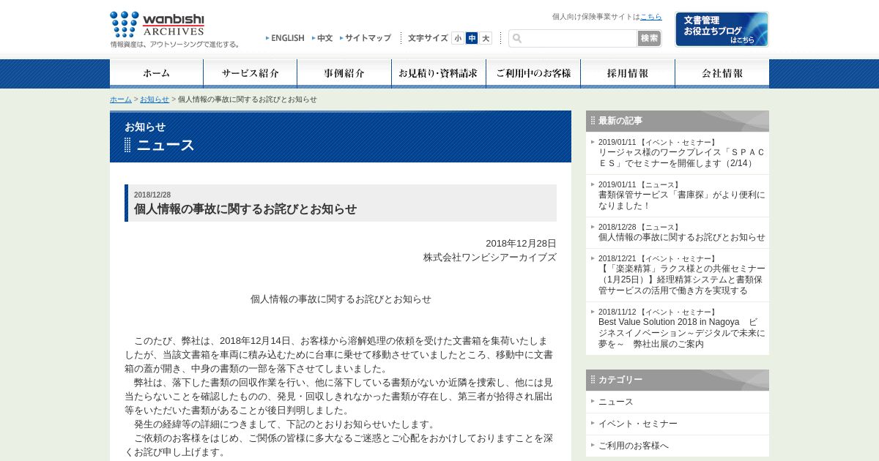Open the サイトマップ link
879x461 pixels.
(366, 38)
